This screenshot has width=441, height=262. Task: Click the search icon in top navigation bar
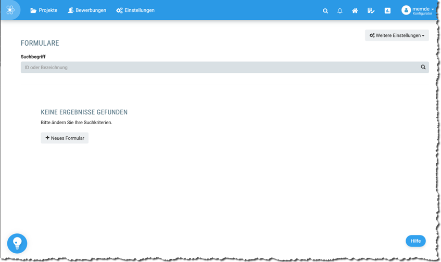pyautogui.click(x=325, y=11)
